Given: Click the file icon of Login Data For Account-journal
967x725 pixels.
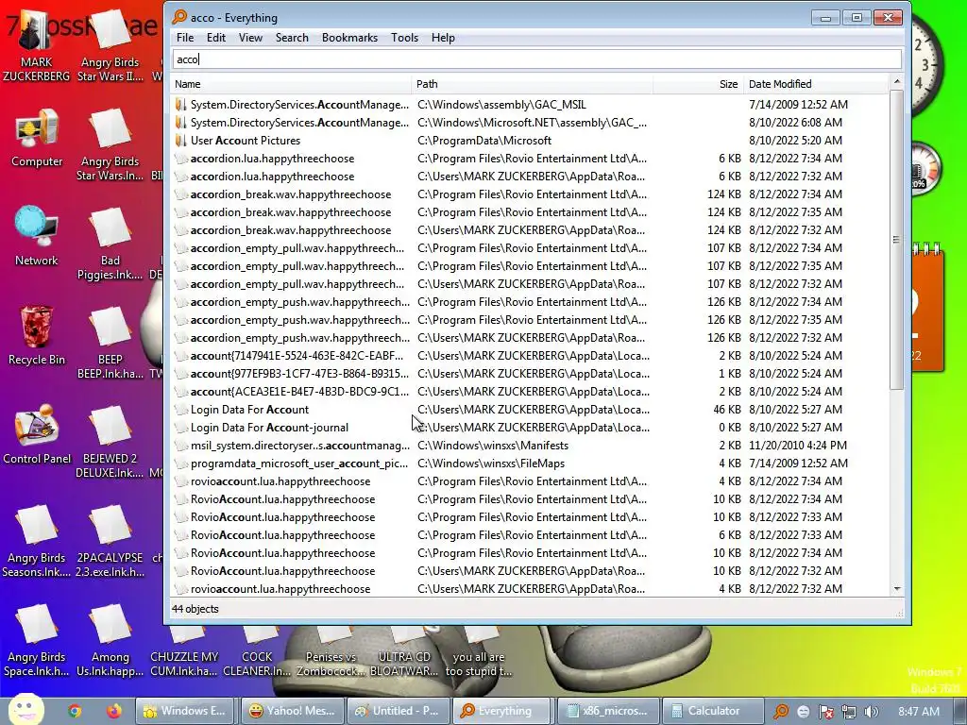Looking at the screenshot, I should (x=180, y=428).
